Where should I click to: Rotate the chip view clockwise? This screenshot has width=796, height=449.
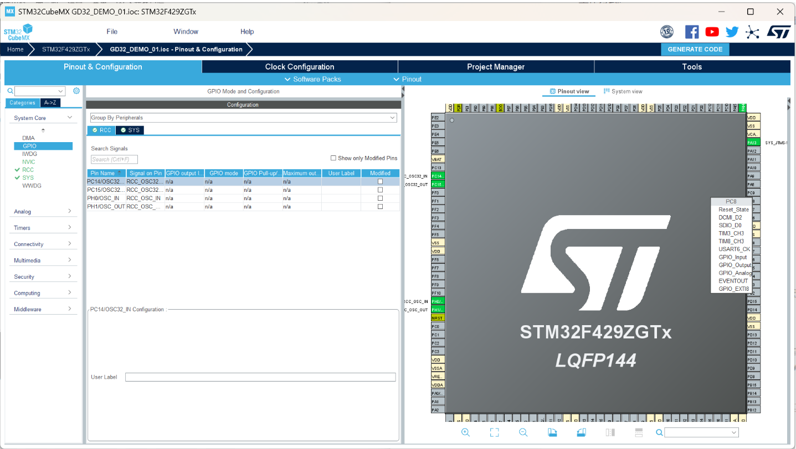click(552, 432)
